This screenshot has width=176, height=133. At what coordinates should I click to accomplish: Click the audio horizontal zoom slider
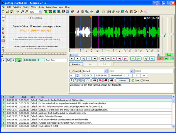(x=163, y=36)
